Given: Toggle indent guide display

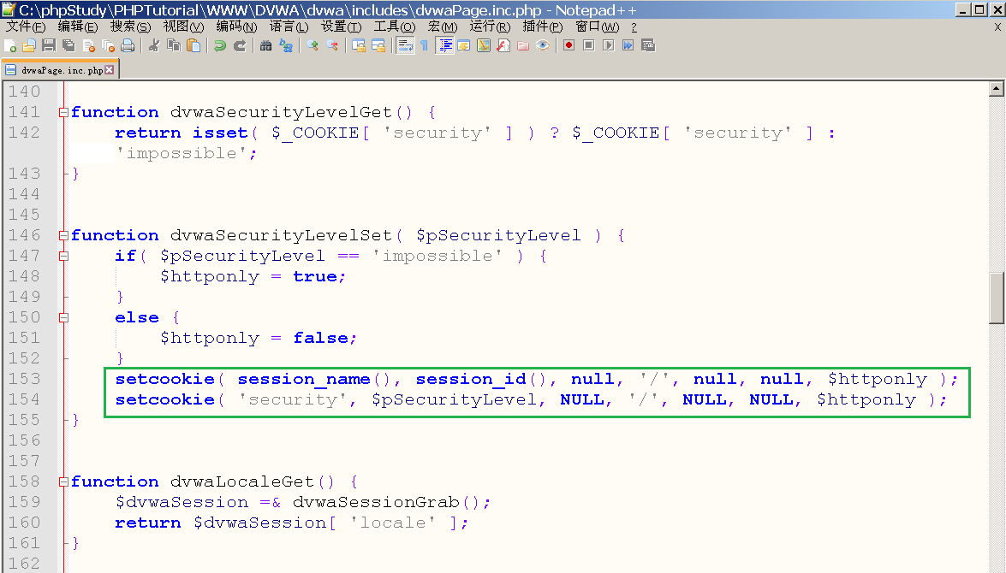Looking at the screenshot, I should click(x=444, y=45).
